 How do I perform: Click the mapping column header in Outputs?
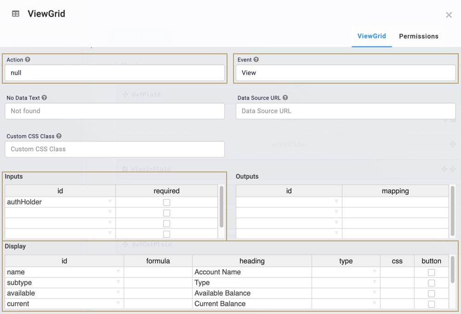pyautogui.click(x=395, y=191)
